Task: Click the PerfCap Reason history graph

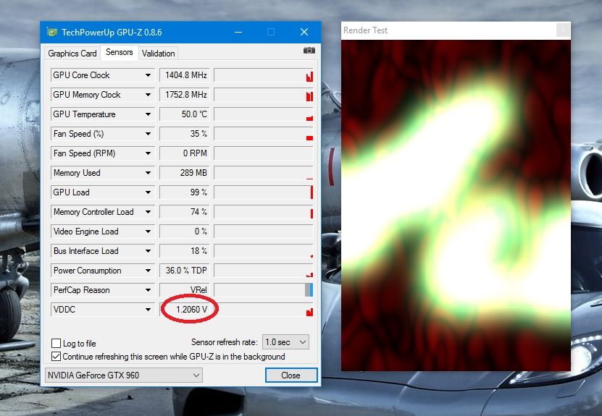Action: pyautogui.click(x=264, y=290)
